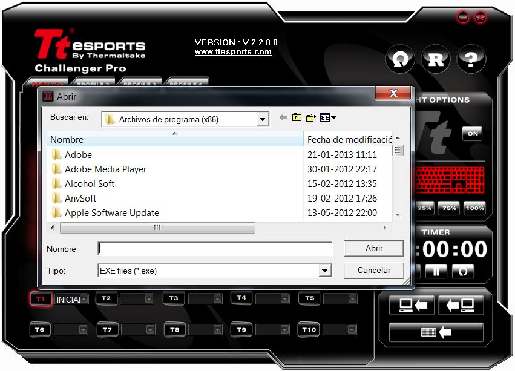Click the horizontal scrollbar left arrow
The height and width of the screenshot is (371, 515).
pos(53,228)
